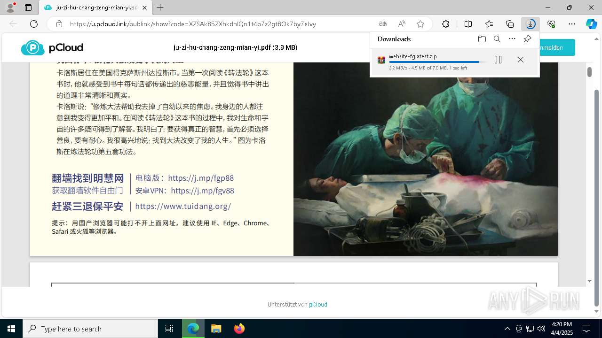Pin the Downloads panel
This screenshot has width=602, height=338.
tap(527, 39)
